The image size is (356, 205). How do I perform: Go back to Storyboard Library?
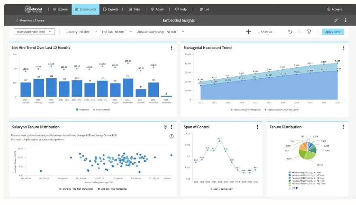click(30, 20)
